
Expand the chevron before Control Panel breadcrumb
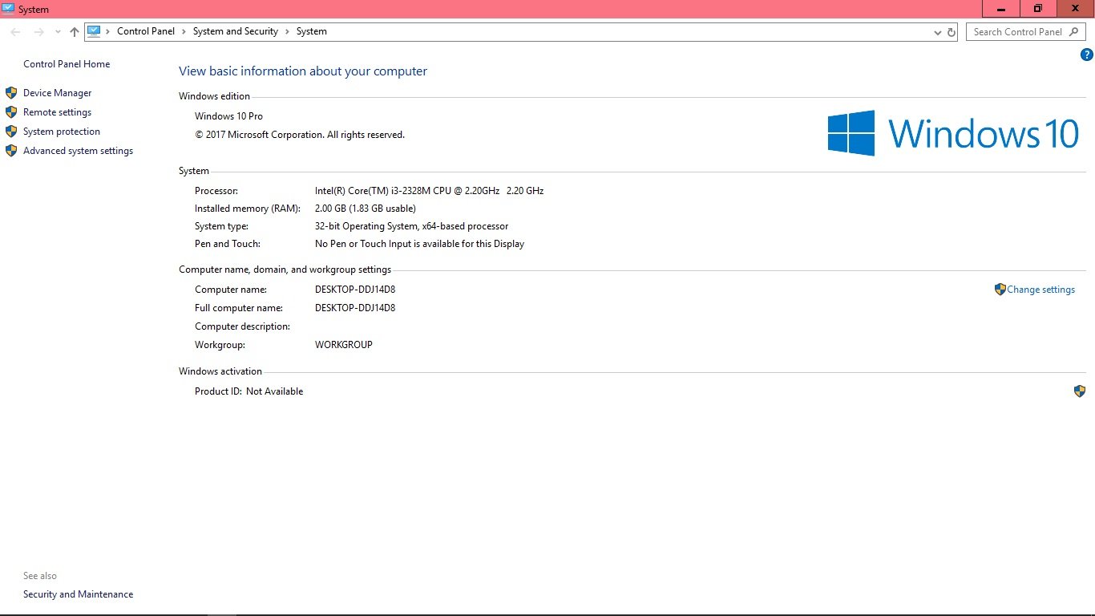pyautogui.click(x=108, y=31)
